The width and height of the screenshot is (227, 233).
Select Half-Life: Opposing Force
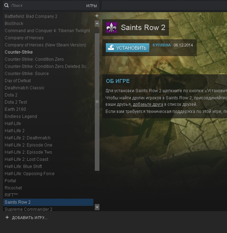pyautogui.click(x=48, y=173)
